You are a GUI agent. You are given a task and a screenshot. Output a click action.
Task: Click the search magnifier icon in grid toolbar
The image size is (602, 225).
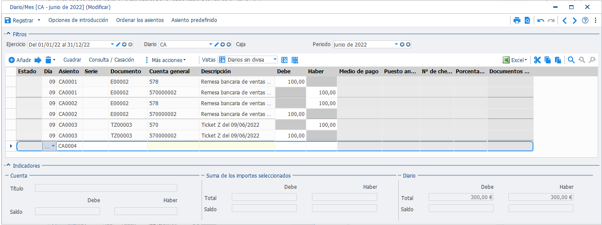[x=571, y=60]
